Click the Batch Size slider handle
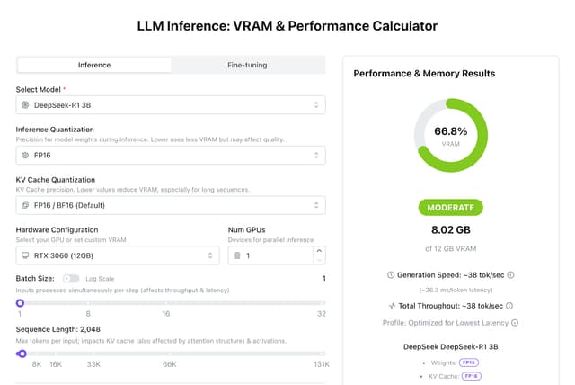This screenshot has width=575, height=385. point(20,303)
